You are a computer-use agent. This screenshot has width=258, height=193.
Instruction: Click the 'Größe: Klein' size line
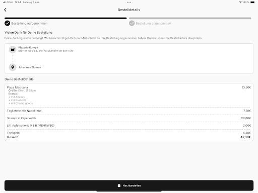(22, 90)
